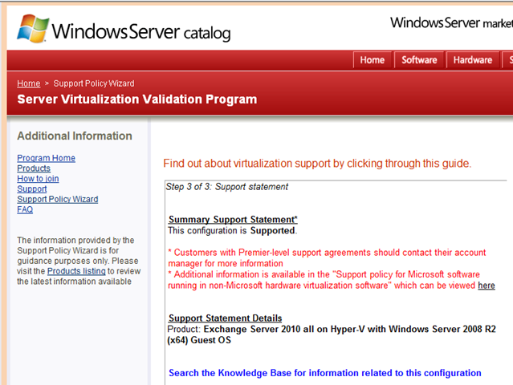The image size is (513, 385).
Task: Open Support Policy Wizard sidebar link
Action: point(58,200)
